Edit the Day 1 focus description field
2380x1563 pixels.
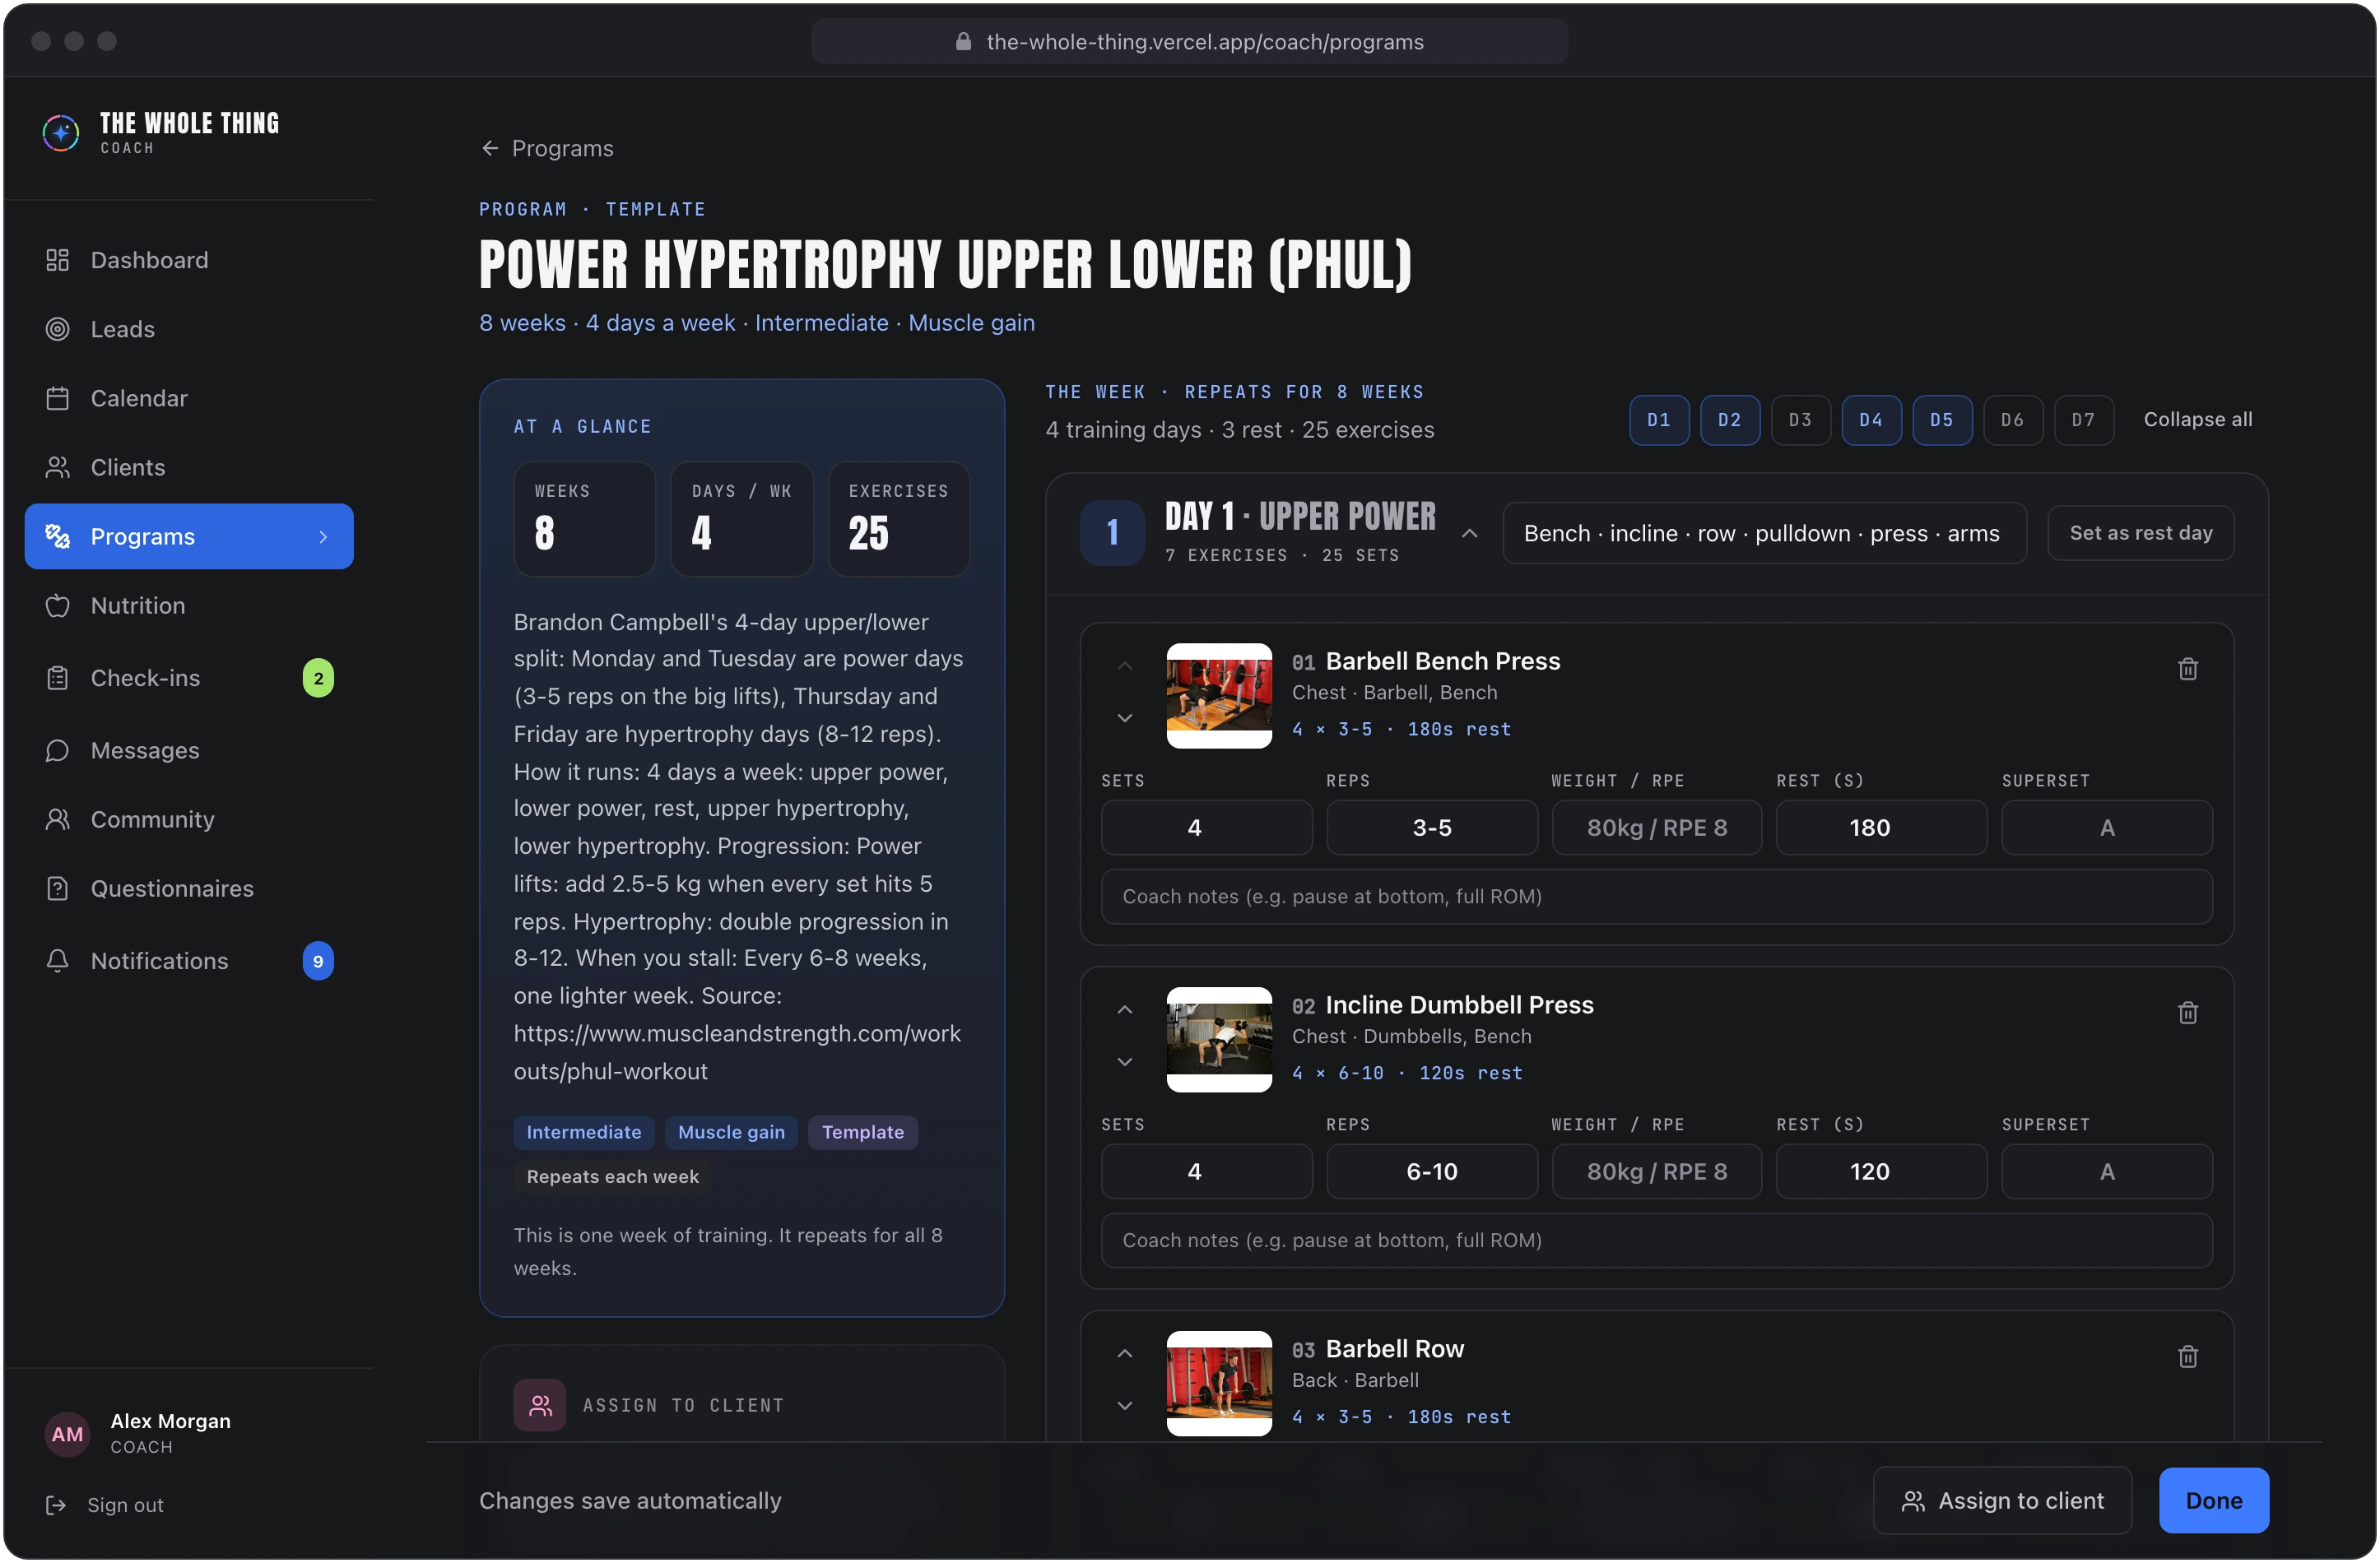click(x=1764, y=533)
